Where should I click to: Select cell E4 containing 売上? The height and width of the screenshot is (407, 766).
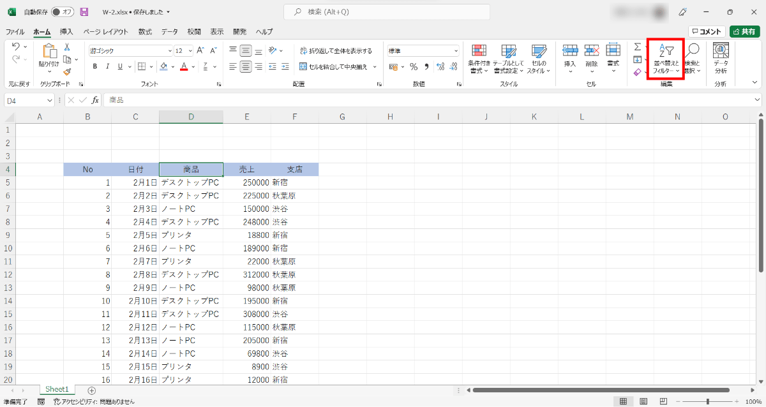[247, 170]
